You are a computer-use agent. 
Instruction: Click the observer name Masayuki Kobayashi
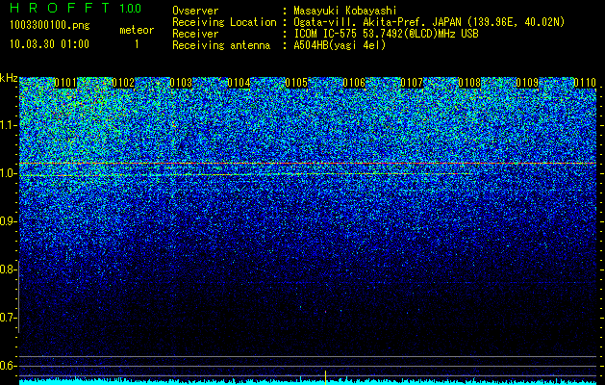[344, 11]
